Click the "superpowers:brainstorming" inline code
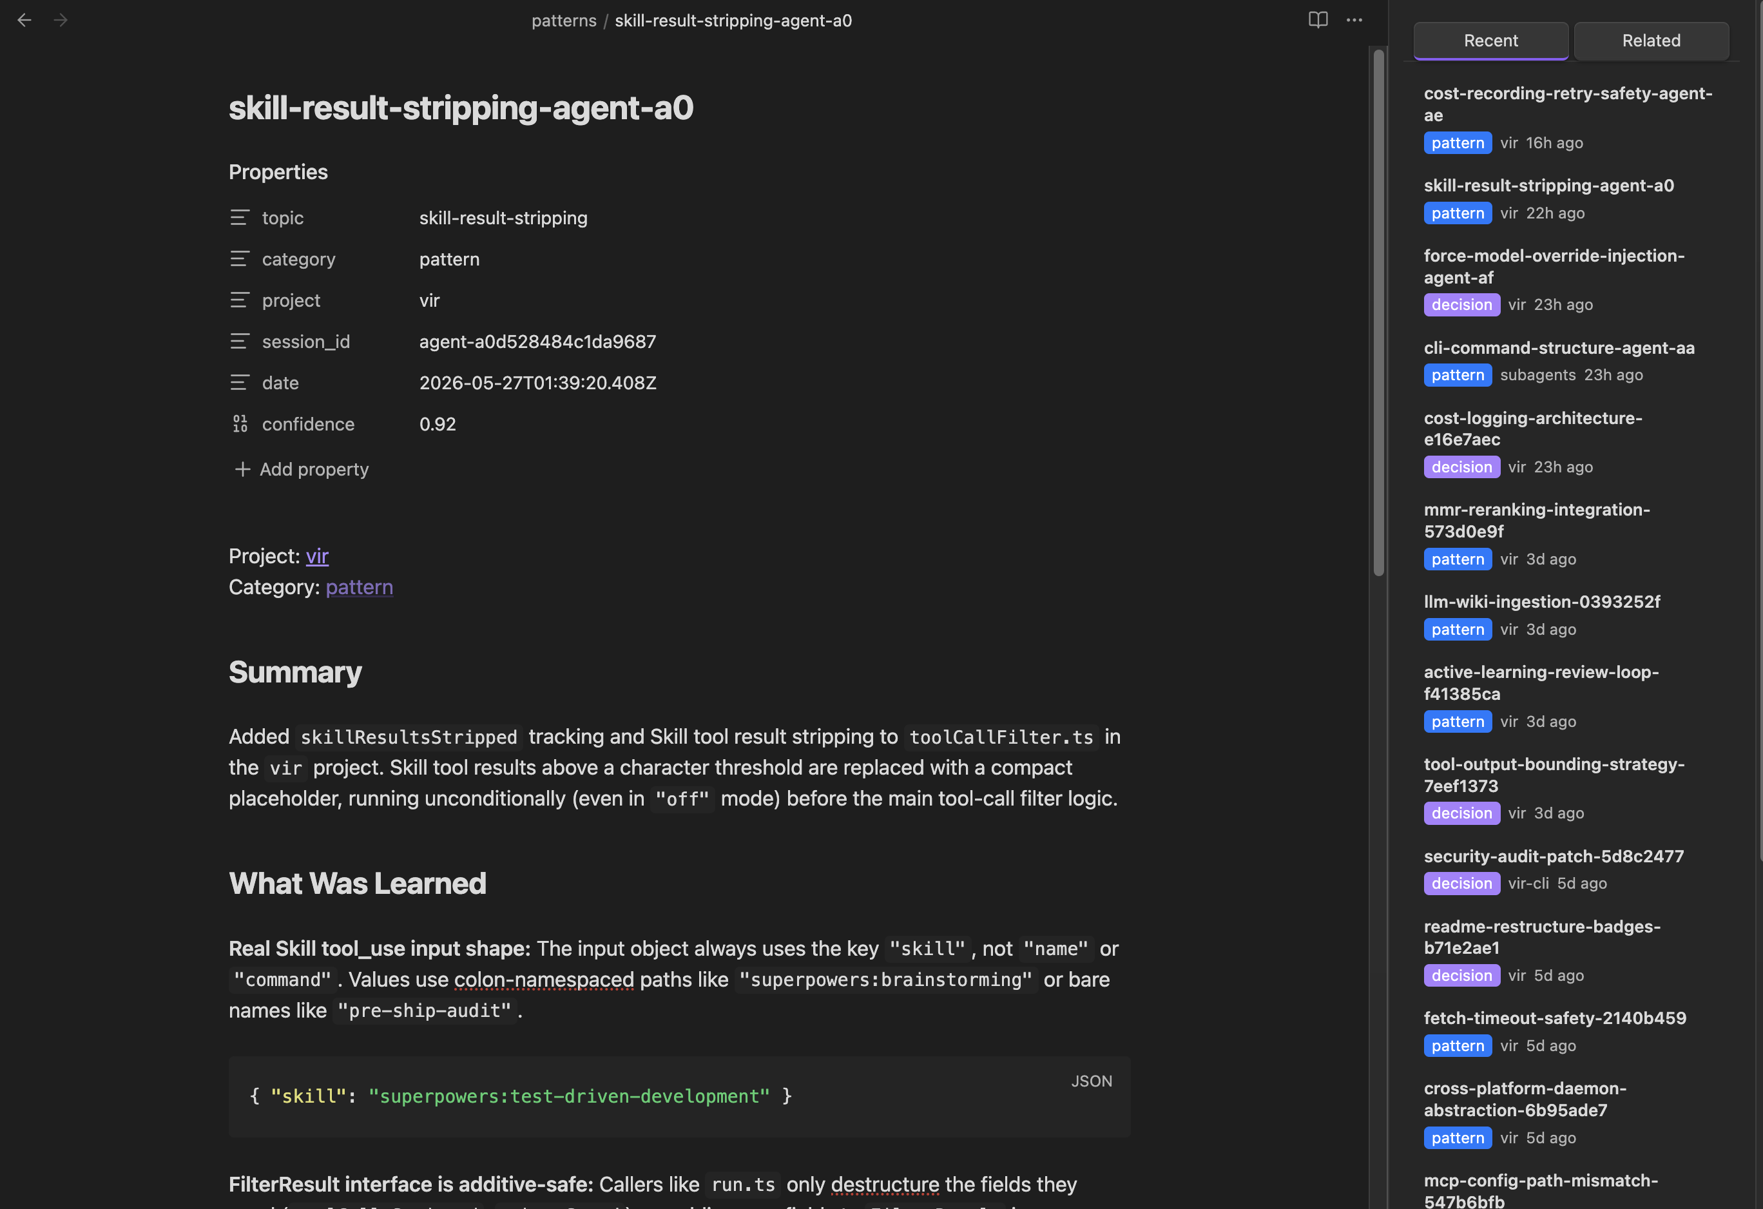1763x1209 pixels. (x=885, y=980)
